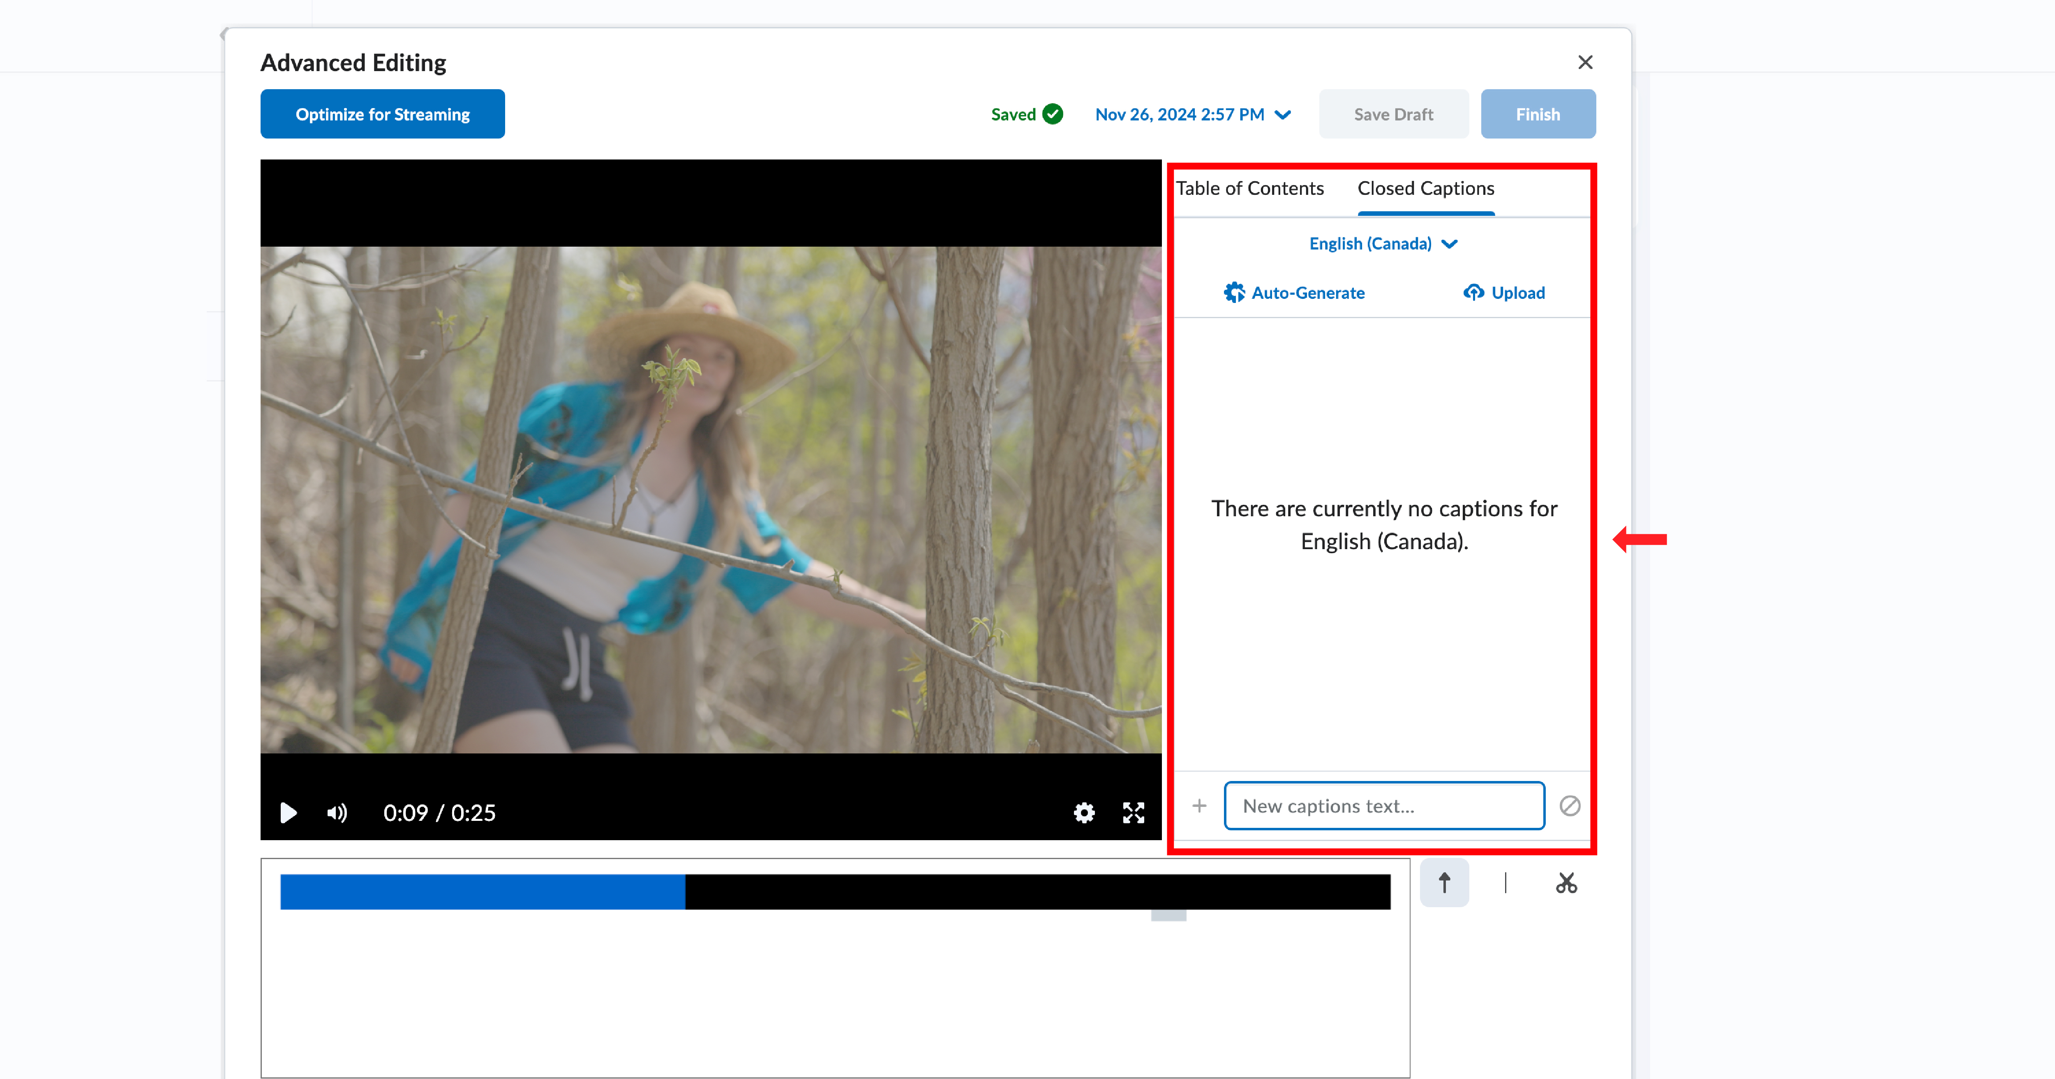The width and height of the screenshot is (2055, 1079).
Task: Click the plus icon to add caption
Action: point(1199,806)
